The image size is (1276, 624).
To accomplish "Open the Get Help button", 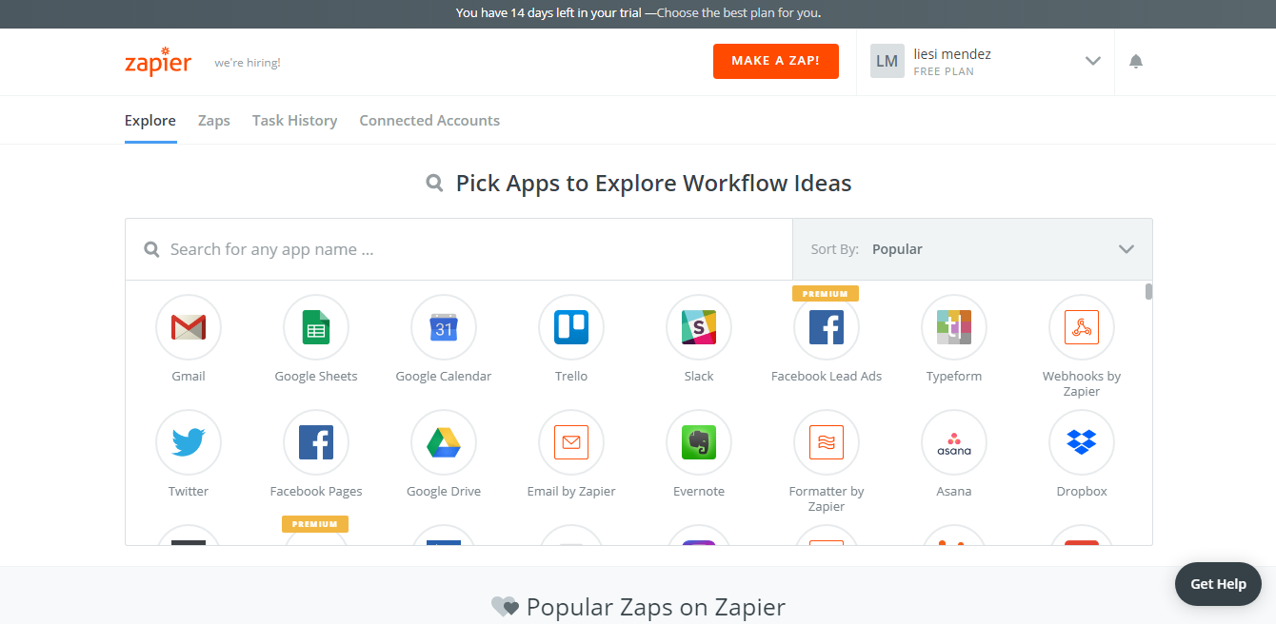I will pyautogui.click(x=1218, y=584).
